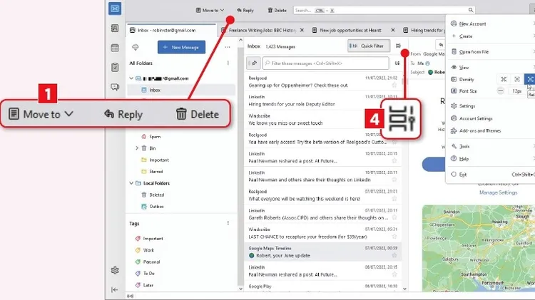535x300 pixels.
Task: Open the Chat space
Action: [x=115, y=87]
